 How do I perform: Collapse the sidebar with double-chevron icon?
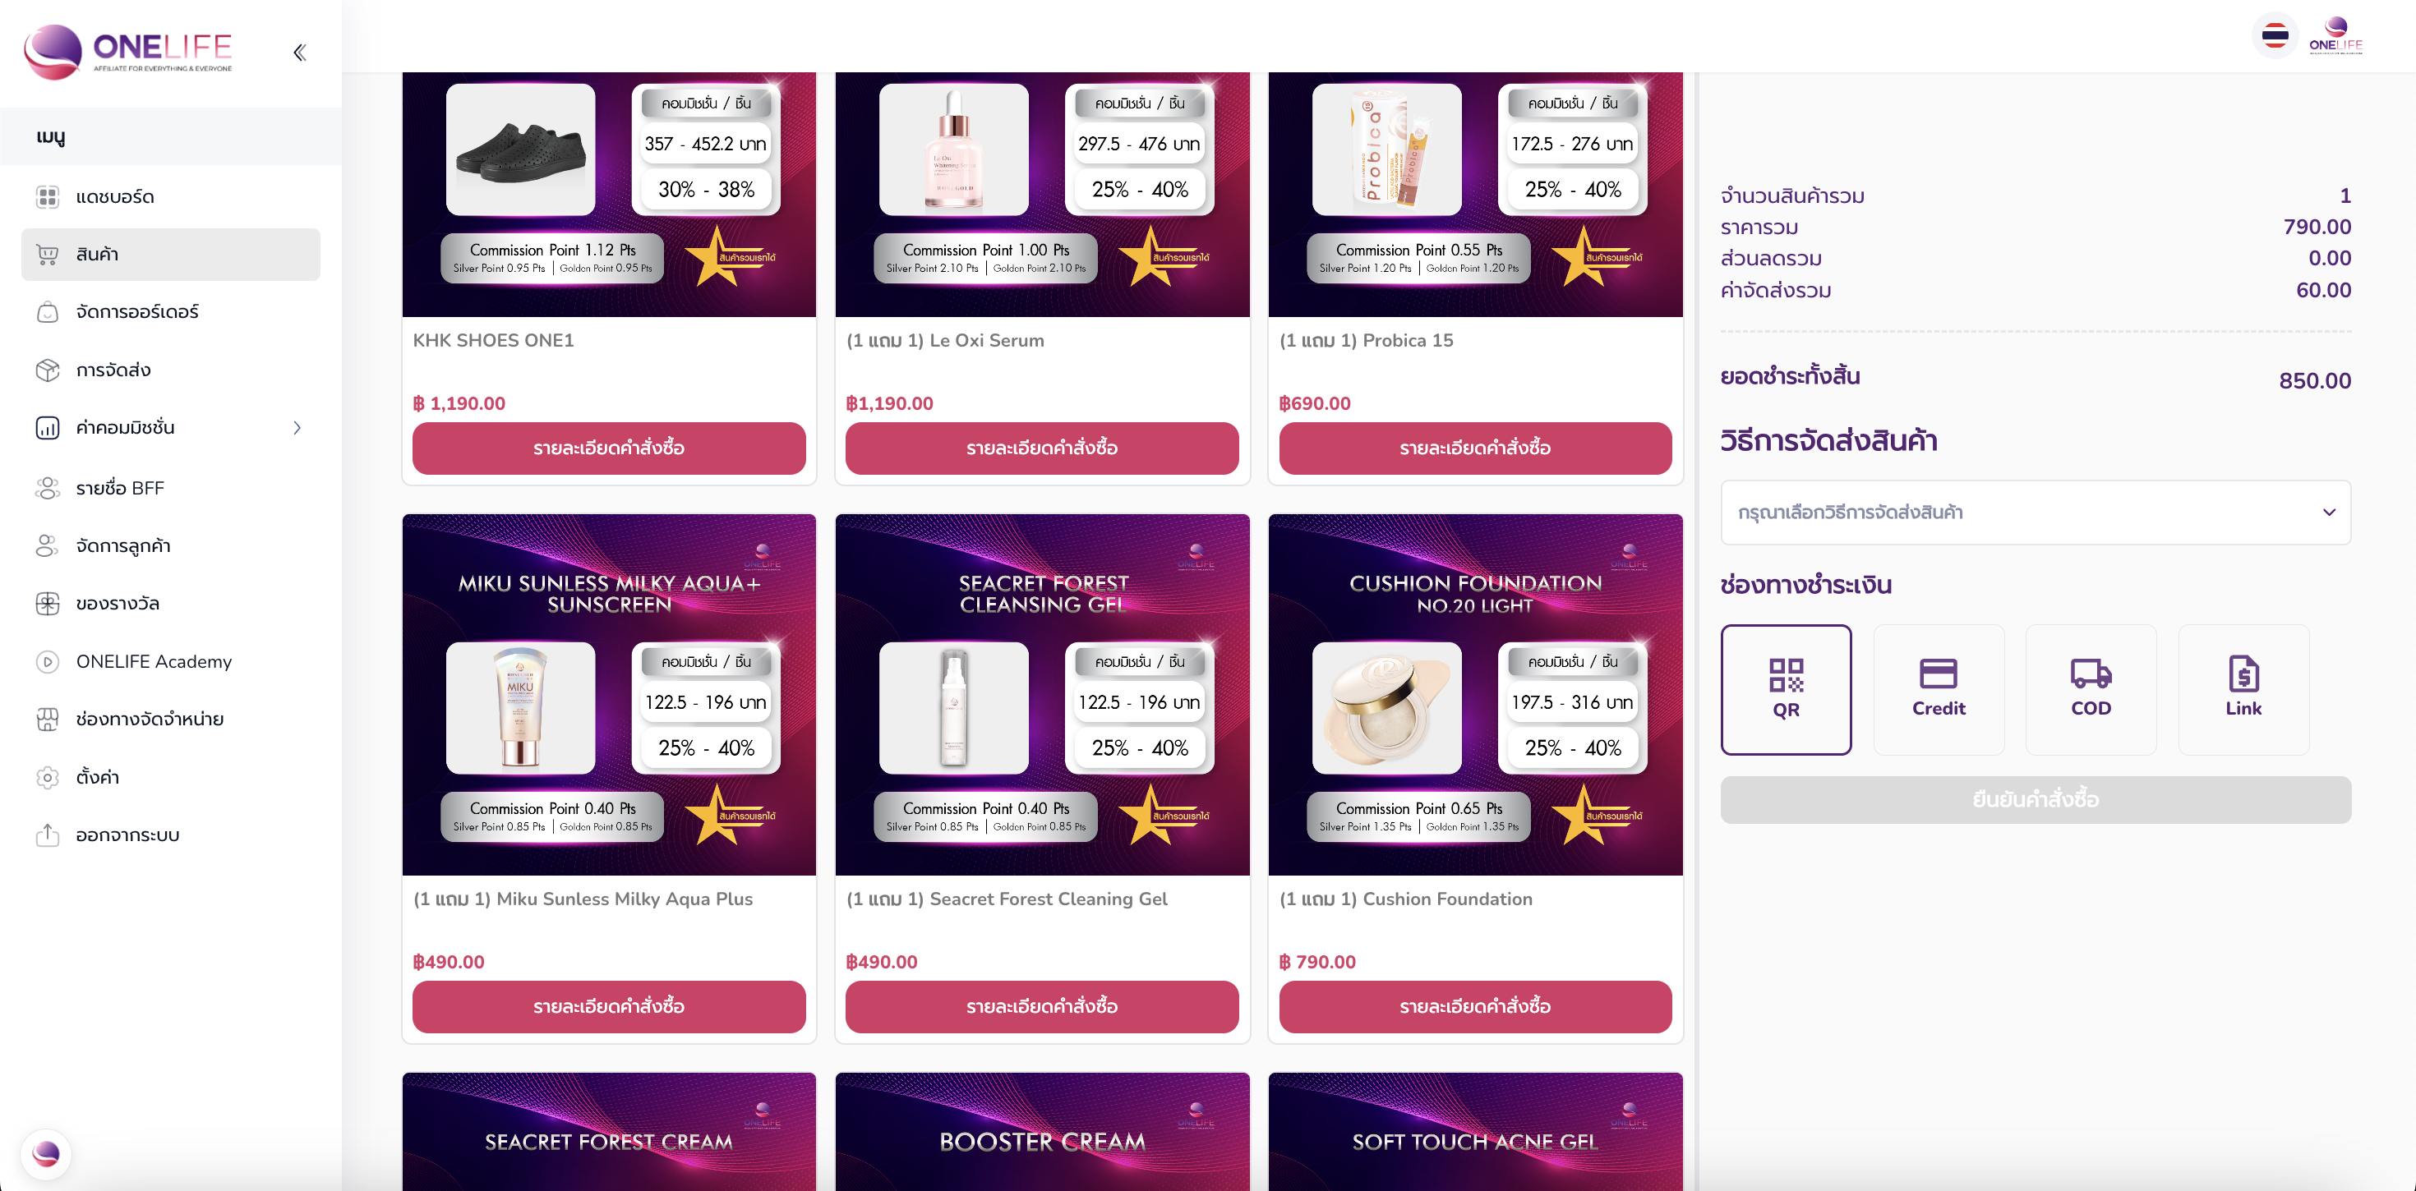299,53
